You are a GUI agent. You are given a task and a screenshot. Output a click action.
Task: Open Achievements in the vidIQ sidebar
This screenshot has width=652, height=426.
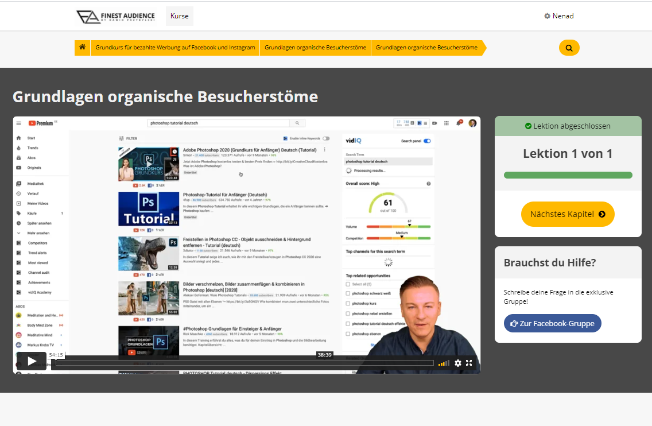[x=39, y=283]
